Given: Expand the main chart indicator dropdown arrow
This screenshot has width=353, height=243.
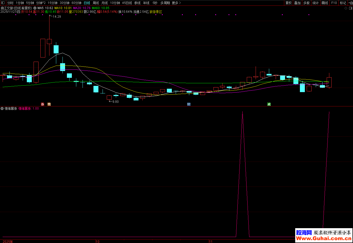Looking at the screenshot, I should [35, 8].
